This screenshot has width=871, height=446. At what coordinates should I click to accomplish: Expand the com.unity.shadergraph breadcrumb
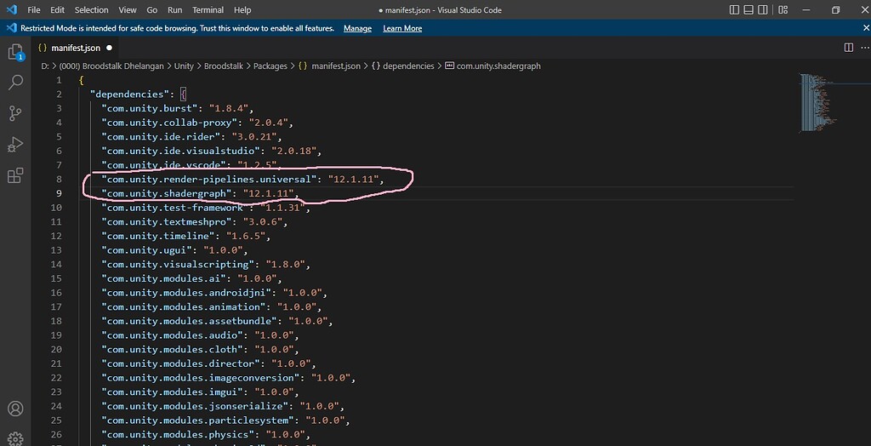498,66
